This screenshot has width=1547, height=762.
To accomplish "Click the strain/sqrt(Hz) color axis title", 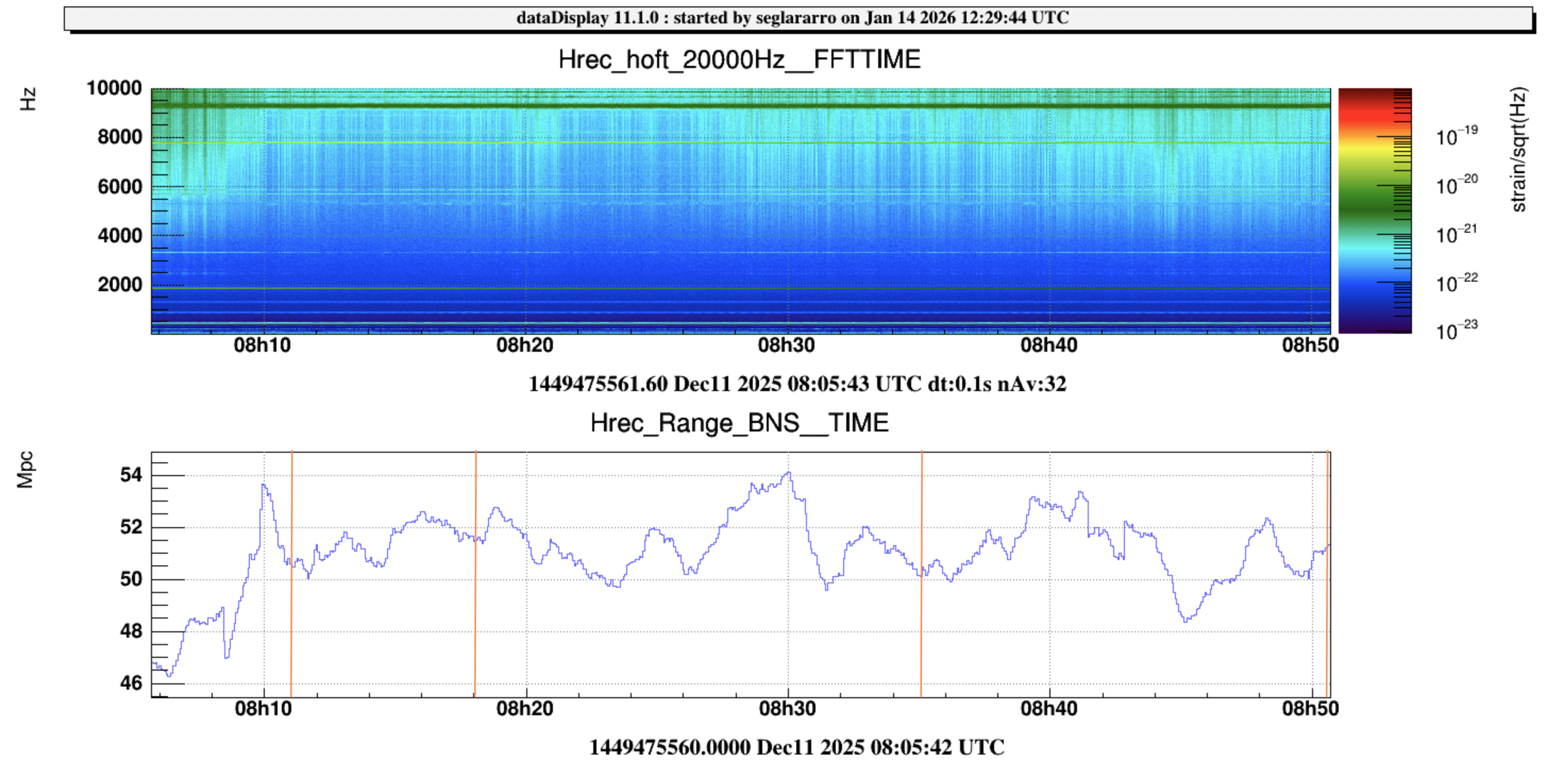I will pyautogui.click(x=1519, y=149).
